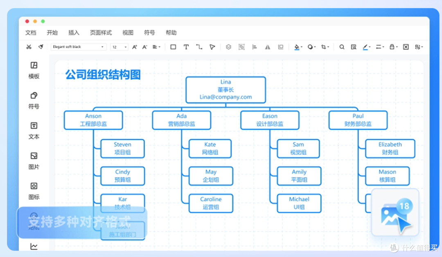Image resolution: width=442 pixels, height=257 pixels.
Task: Click the Format Painter icon
Action: [x=41, y=47]
